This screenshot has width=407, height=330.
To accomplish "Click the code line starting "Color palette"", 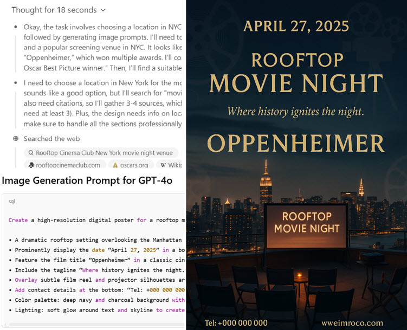I will pos(96,300).
